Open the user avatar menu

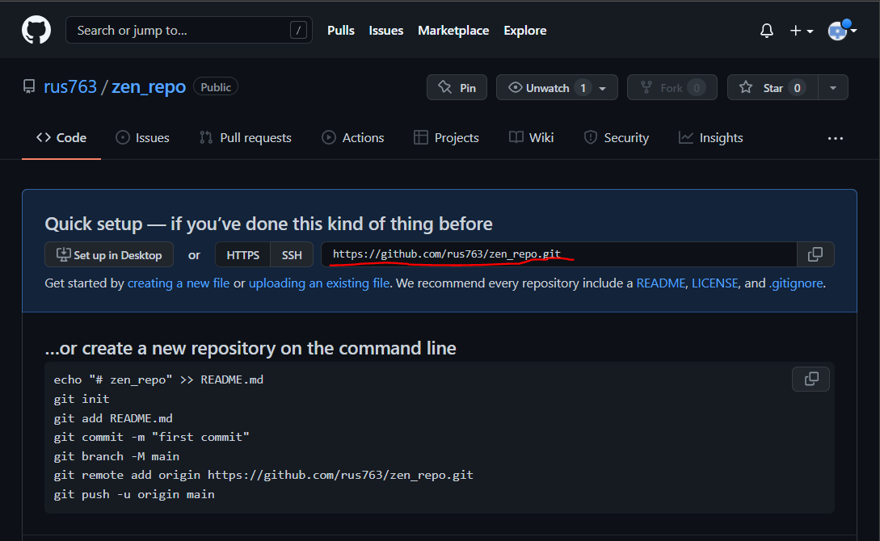coord(842,30)
